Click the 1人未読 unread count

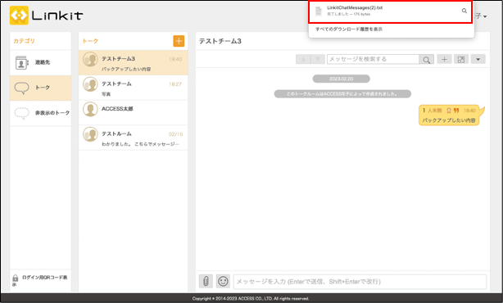pyautogui.click(x=432, y=111)
